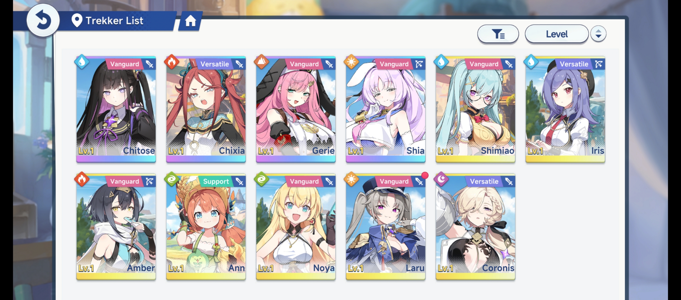
Task: Click the sun element icon on Shia
Action: click(351, 62)
